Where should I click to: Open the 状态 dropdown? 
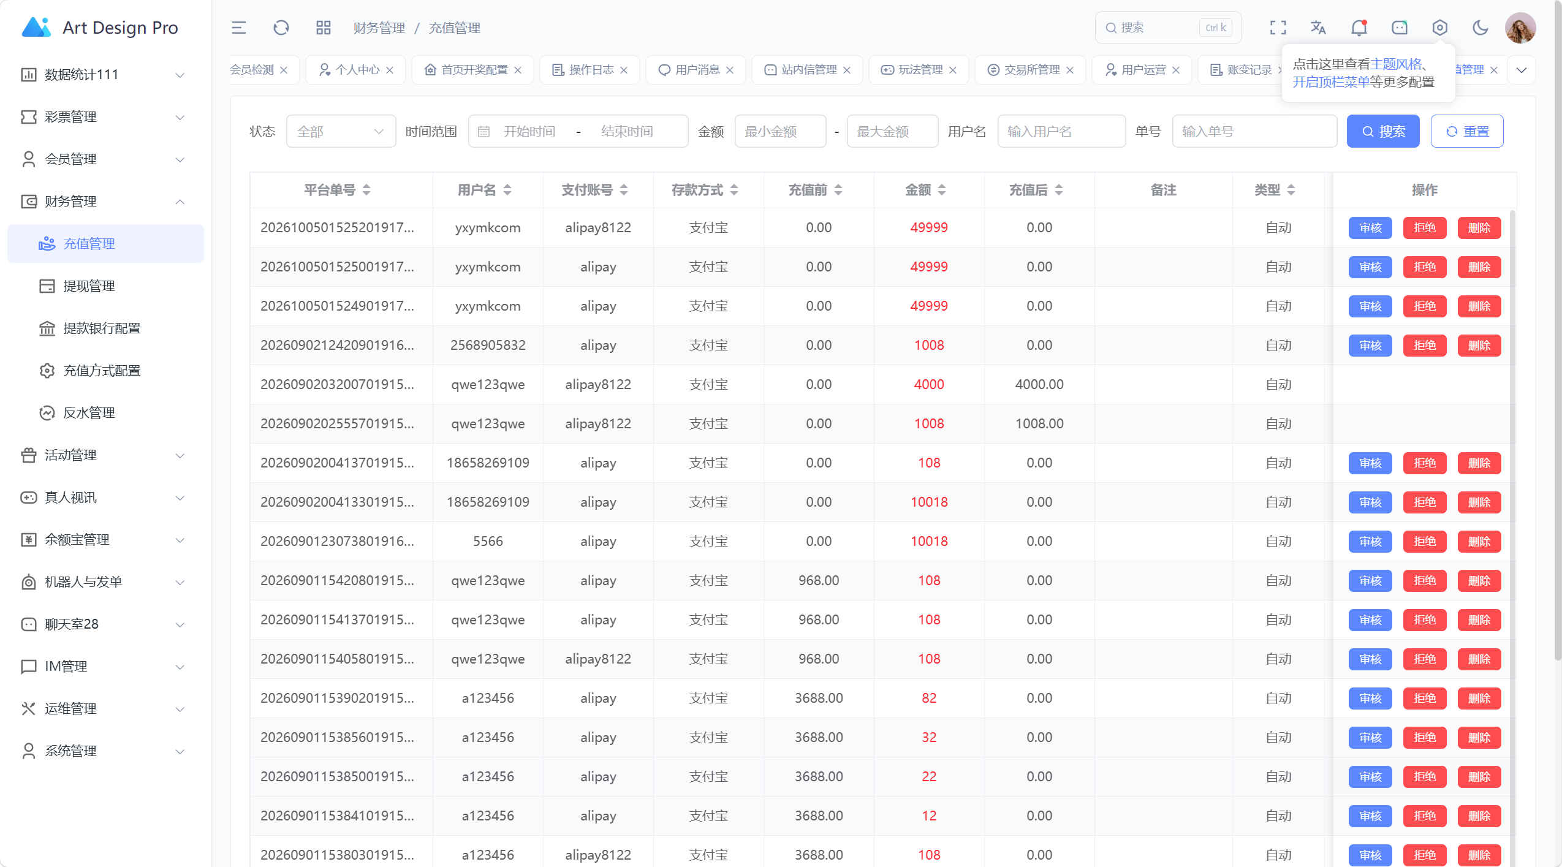(x=341, y=131)
